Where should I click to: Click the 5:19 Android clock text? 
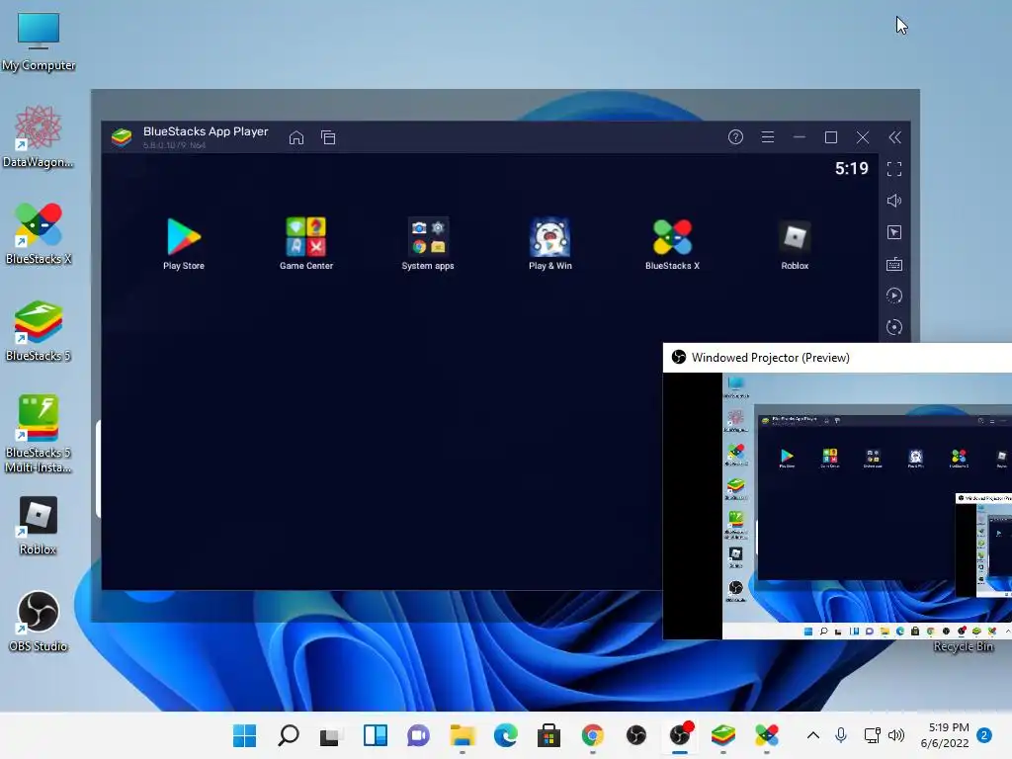click(851, 168)
